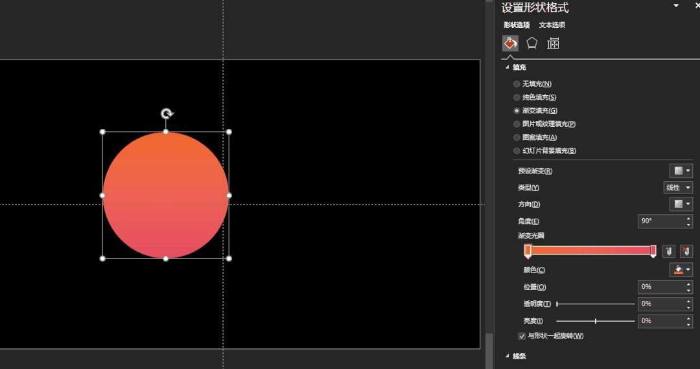
Task: Open the 颜色 color picker swatch
Action: click(681, 270)
